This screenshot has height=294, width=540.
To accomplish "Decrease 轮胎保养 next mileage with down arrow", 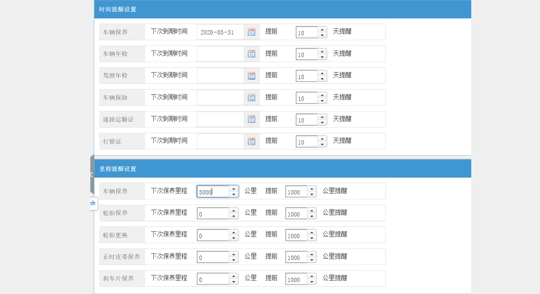I will coord(234,216).
